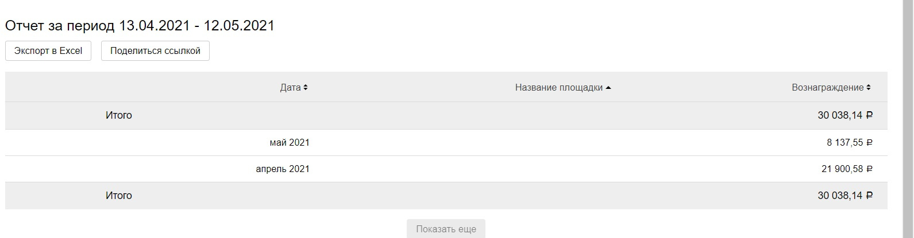The height and width of the screenshot is (238, 914).
Task: Click the Показать еще button
Action: click(446, 229)
